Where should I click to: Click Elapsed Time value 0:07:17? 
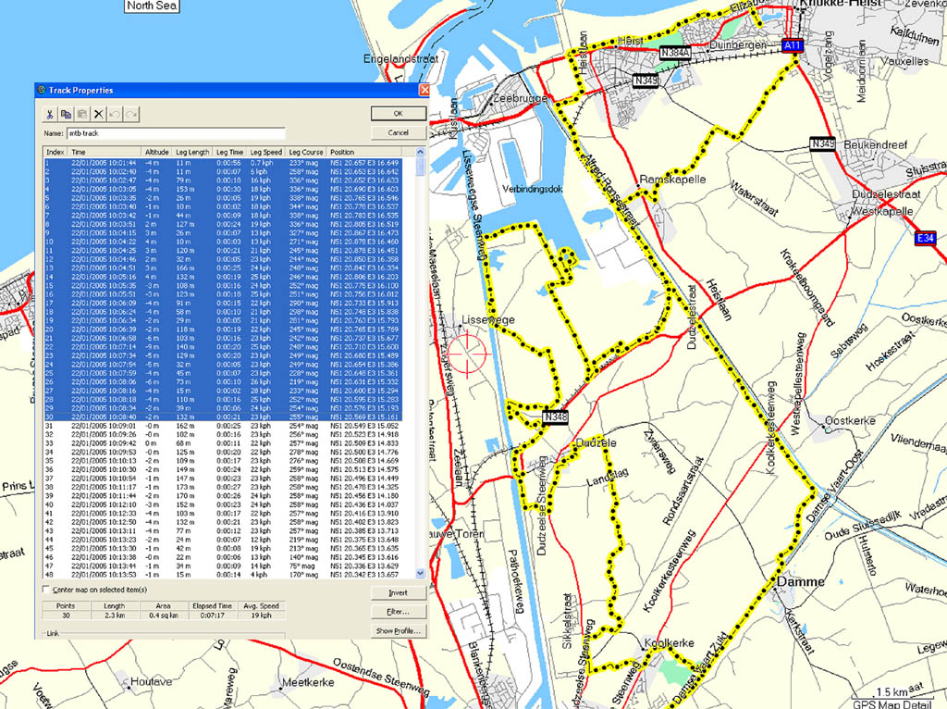(213, 616)
